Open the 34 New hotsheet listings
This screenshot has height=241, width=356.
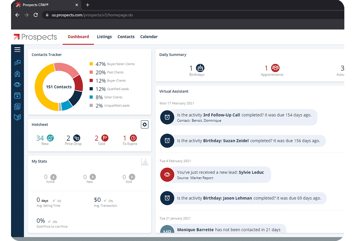(x=45, y=140)
